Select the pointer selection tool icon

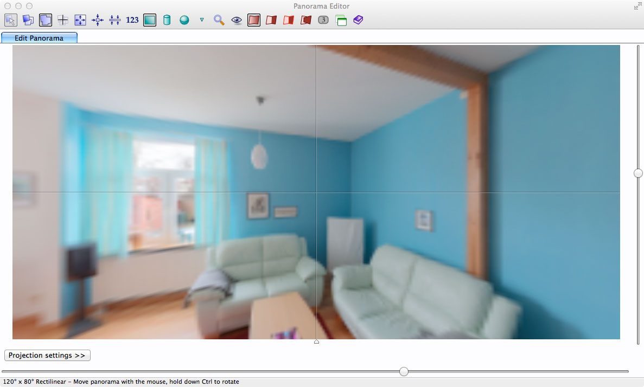[11, 20]
